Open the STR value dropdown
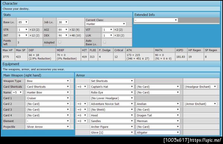 coord(23,30)
